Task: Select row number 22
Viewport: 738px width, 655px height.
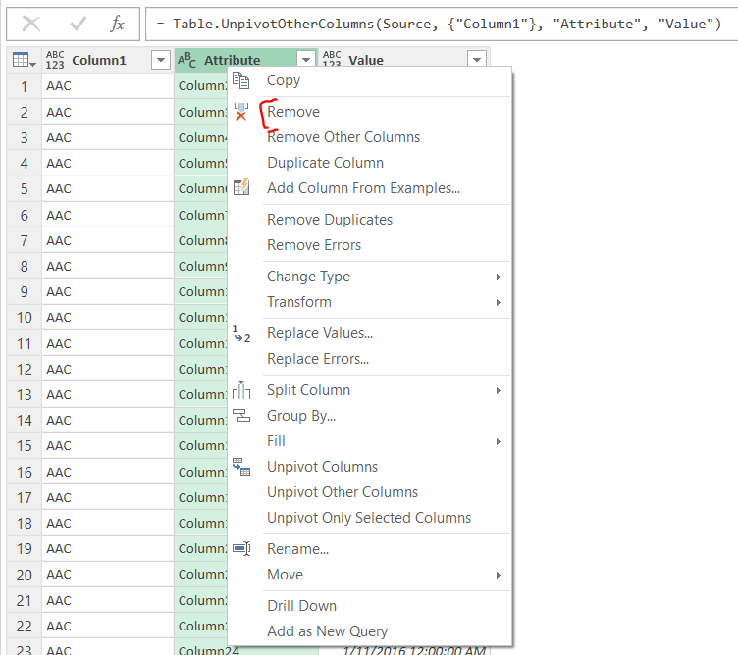Action: tap(24, 627)
